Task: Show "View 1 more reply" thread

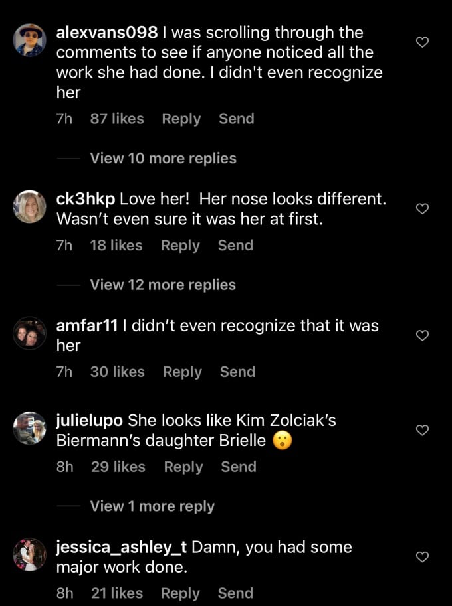Action: (152, 506)
